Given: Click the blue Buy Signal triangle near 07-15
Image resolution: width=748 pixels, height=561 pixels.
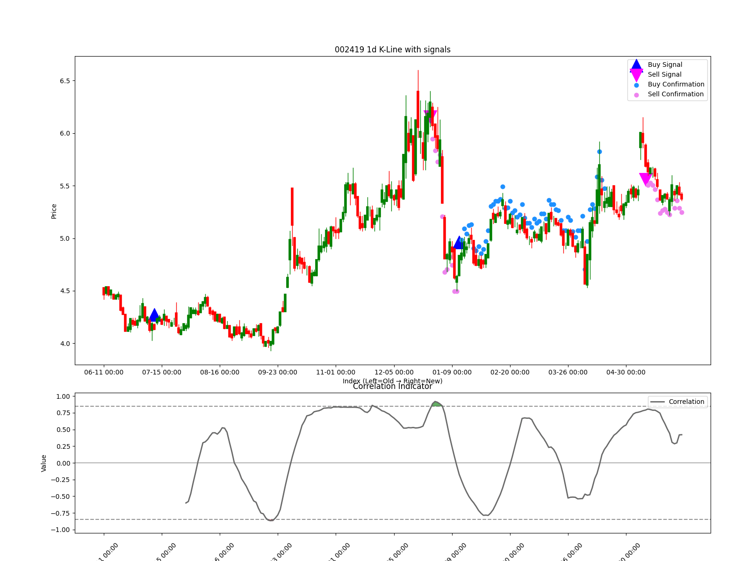Looking at the screenshot, I should [x=154, y=315].
